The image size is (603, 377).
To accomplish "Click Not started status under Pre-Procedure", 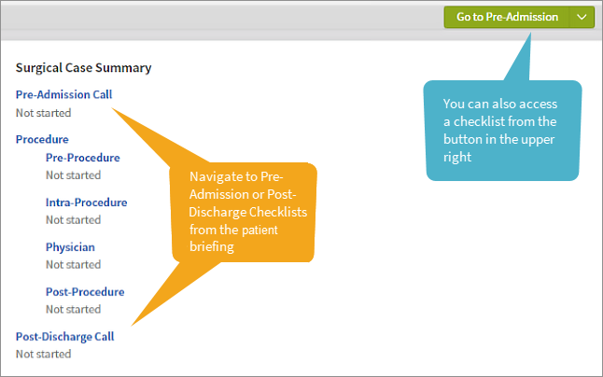I will tap(73, 175).
